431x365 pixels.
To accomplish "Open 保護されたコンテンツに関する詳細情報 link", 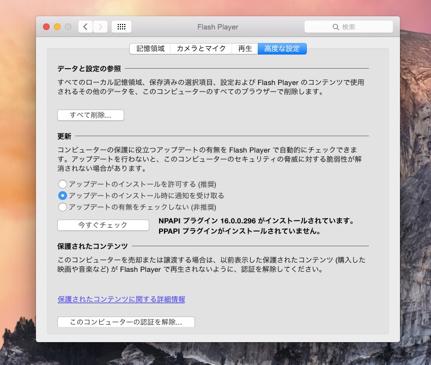I will point(121,299).
